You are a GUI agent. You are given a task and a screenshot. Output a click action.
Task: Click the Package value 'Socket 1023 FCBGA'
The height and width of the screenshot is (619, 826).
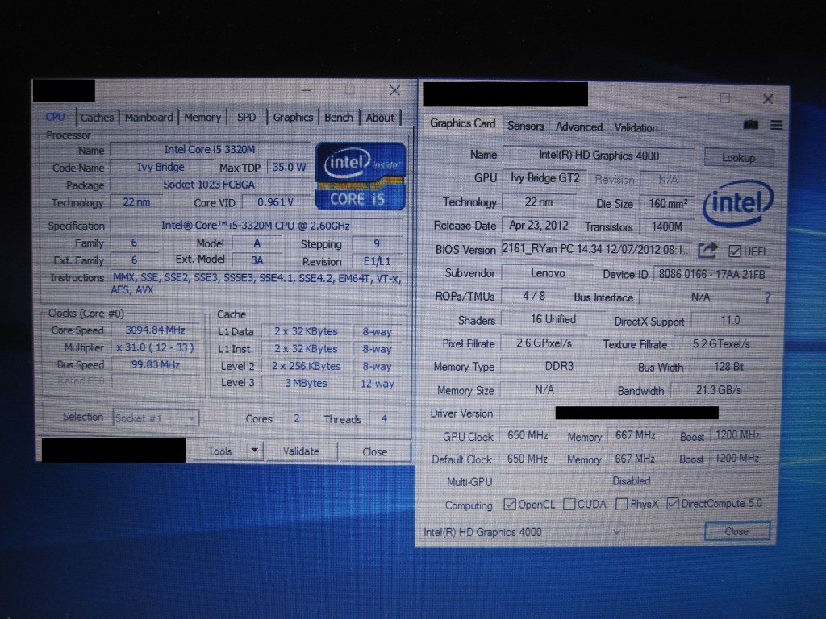click(209, 185)
